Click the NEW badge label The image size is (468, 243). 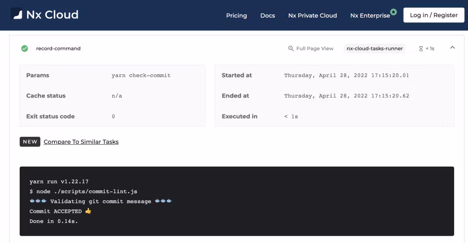pos(30,142)
